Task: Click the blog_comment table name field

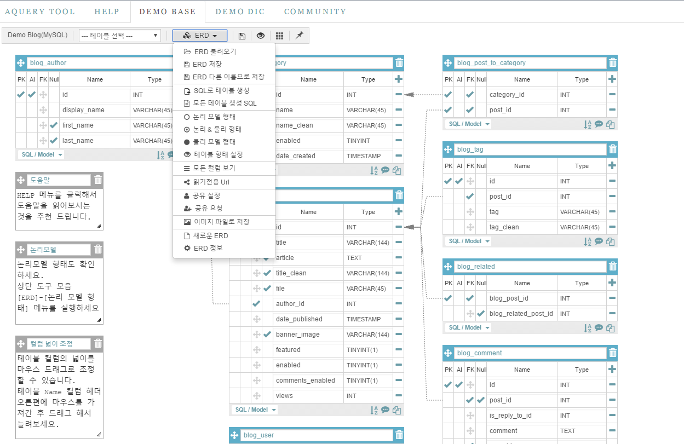Action: [x=530, y=353]
